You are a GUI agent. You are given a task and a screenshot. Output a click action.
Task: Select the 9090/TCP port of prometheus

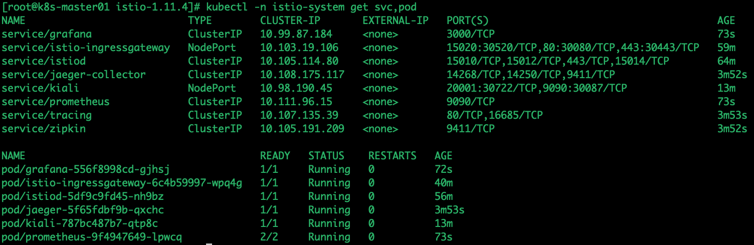pos(471,102)
